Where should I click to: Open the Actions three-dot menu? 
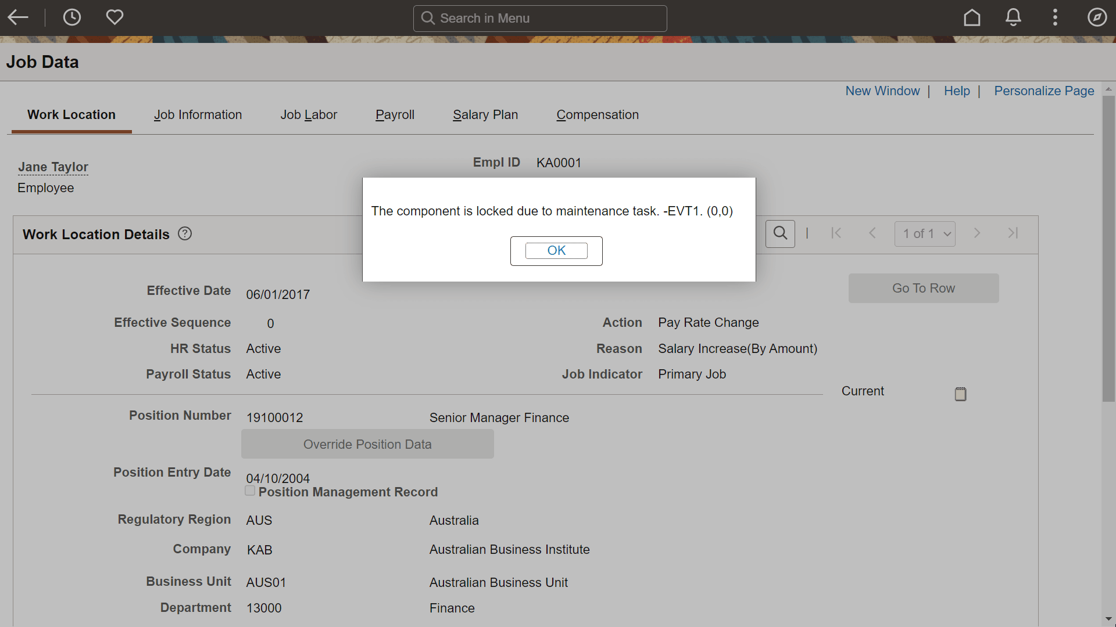pos(1055,17)
